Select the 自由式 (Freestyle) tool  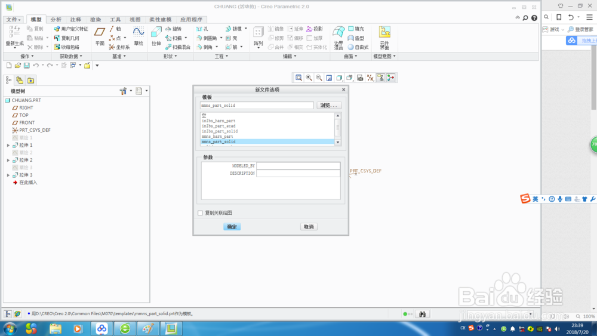[358, 47]
